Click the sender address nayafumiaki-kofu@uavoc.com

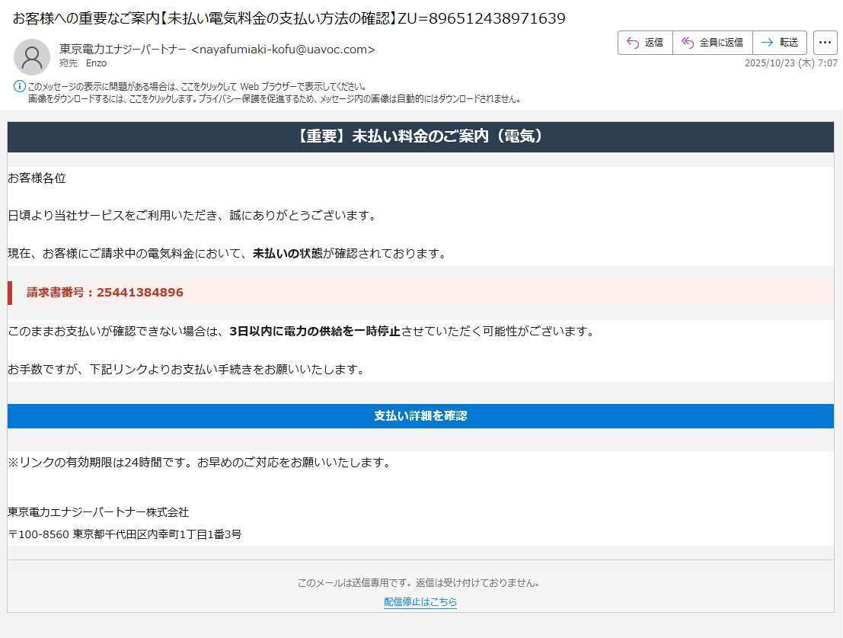click(x=283, y=50)
